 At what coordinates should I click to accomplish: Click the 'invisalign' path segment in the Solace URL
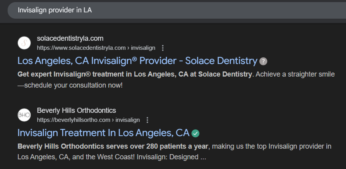click(x=143, y=48)
